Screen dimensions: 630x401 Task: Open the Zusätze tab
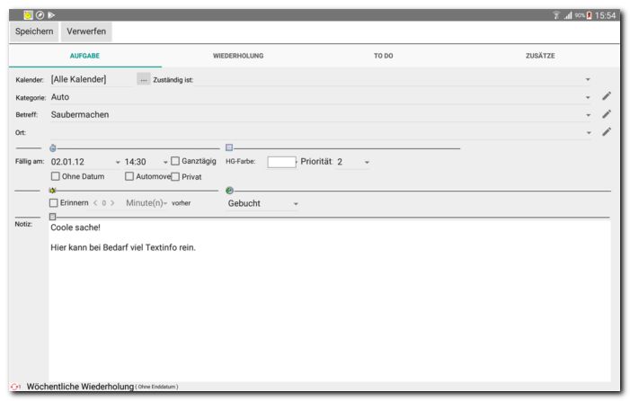pyautogui.click(x=540, y=56)
